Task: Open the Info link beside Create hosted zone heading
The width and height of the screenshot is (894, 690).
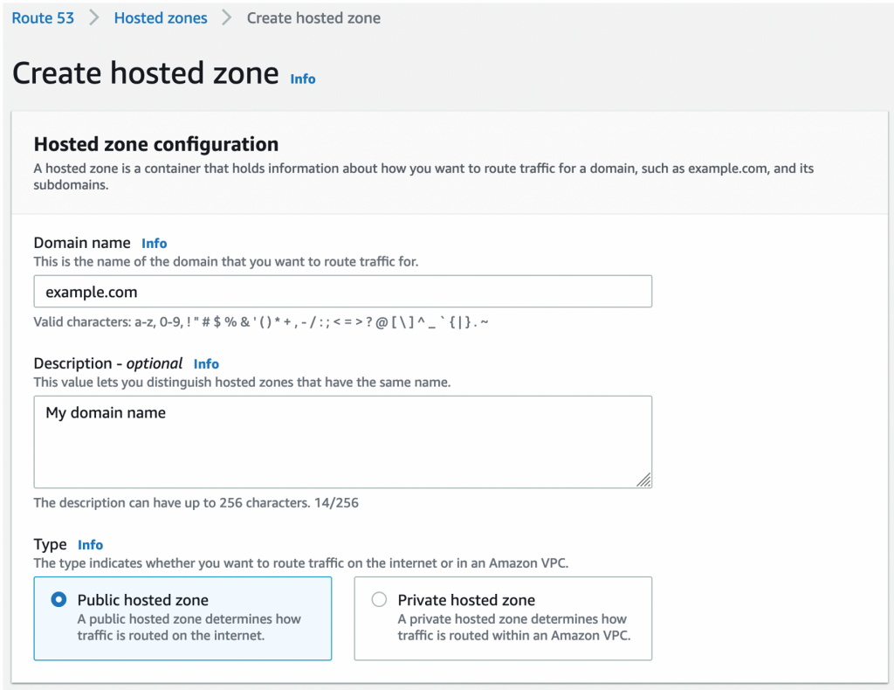Action: coord(302,79)
